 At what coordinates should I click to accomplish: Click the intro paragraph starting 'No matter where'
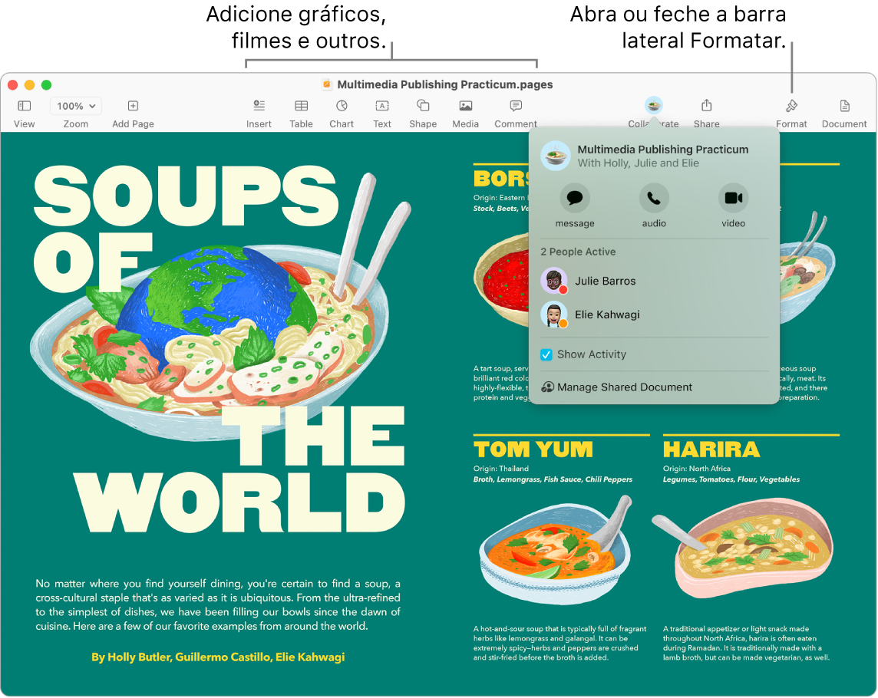pyautogui.click(x=218, y=605)
